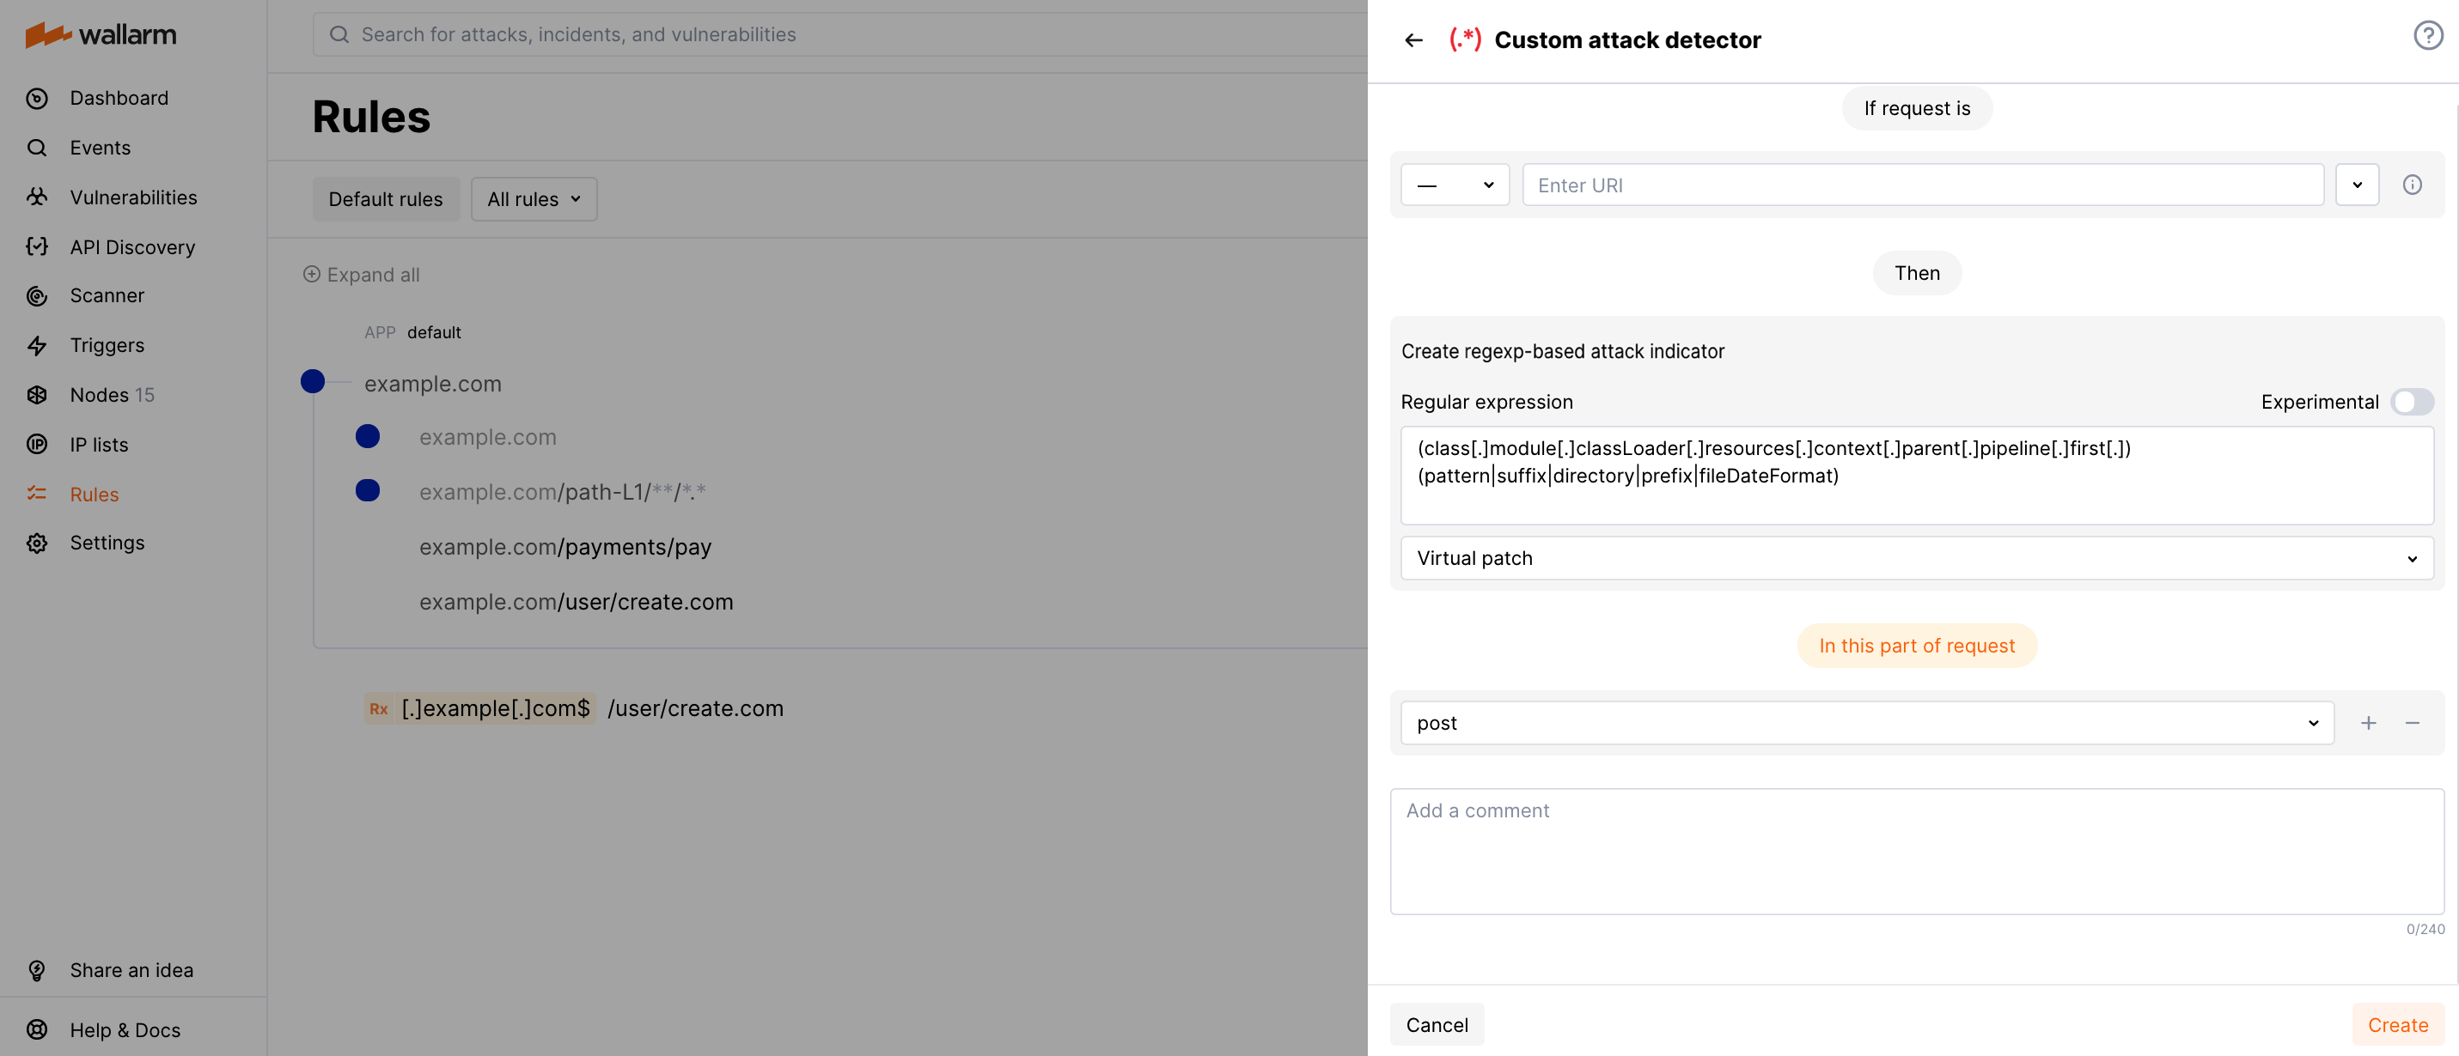Add another request part with the plus icon

click(x=2370, y=722)
